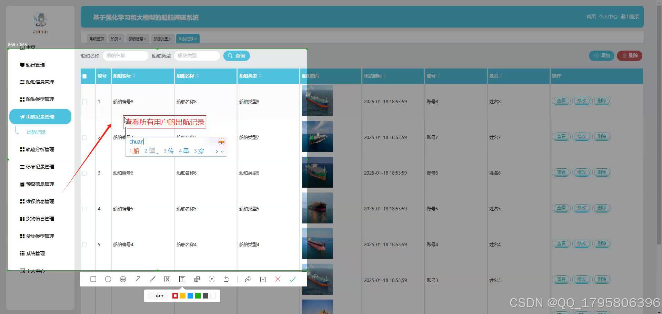
Task: Toggle the select-all checkbox in table header
Action: pos(84,76)
